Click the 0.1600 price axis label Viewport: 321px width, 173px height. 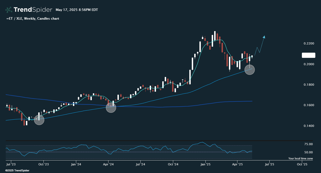(x=309, y=105)
